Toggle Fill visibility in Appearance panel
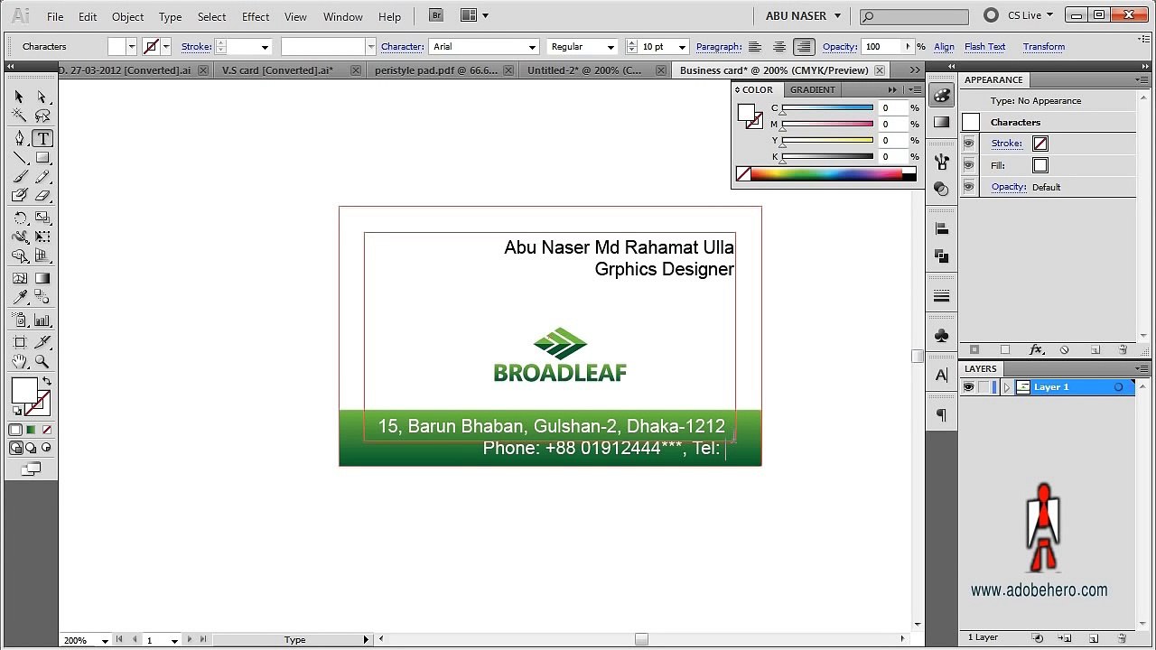This screenshot has width=1156, height=650. tap(968, 165)
